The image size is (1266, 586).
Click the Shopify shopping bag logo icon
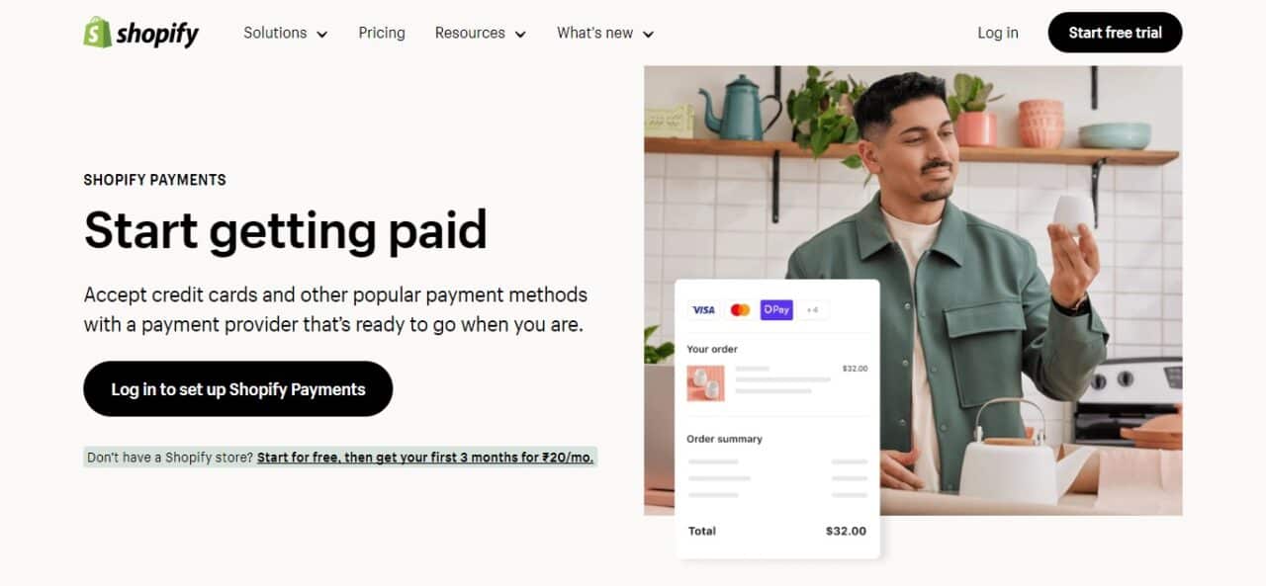click(x=97, y=33)
